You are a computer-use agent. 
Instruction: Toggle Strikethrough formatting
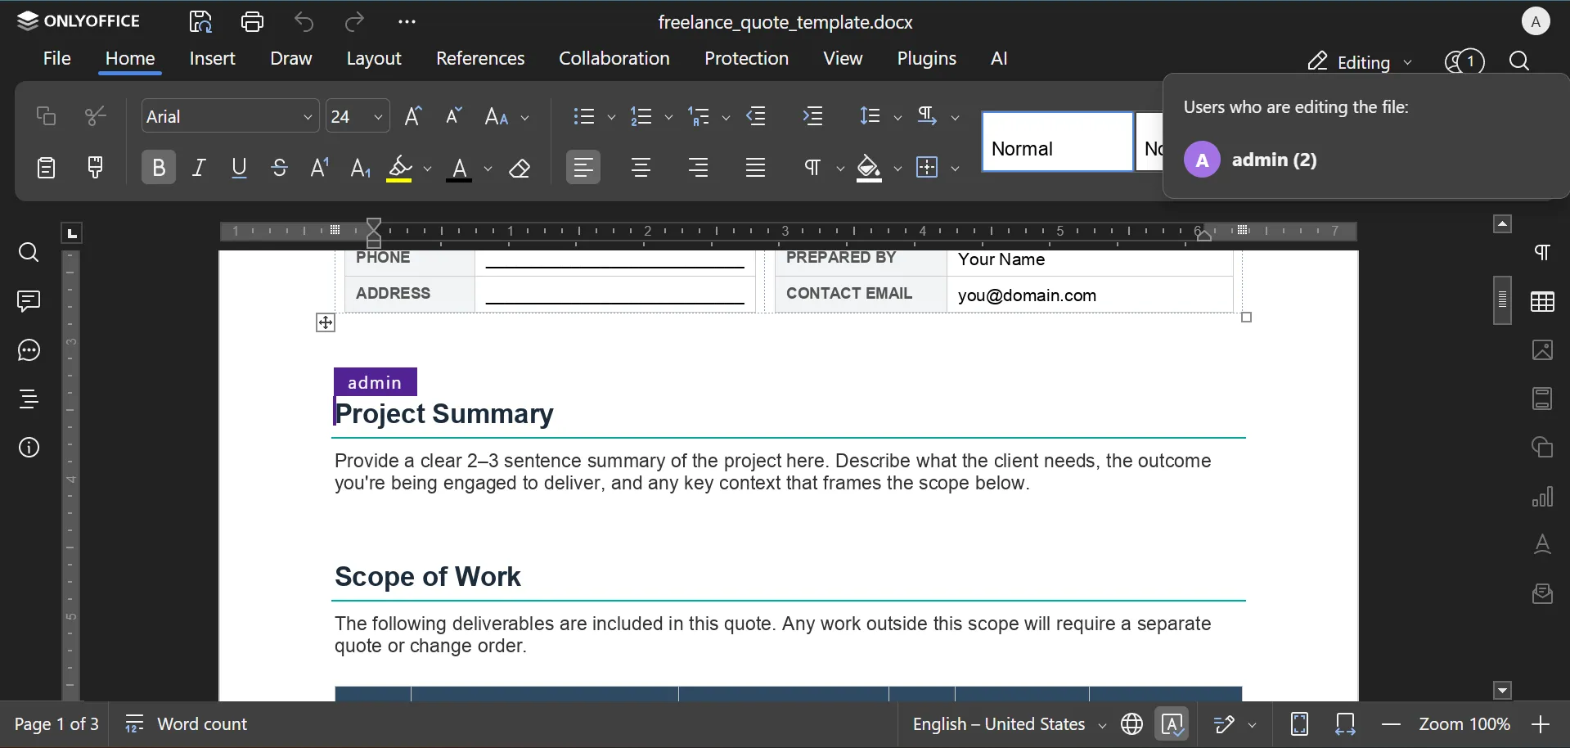(x=280, y=168)
